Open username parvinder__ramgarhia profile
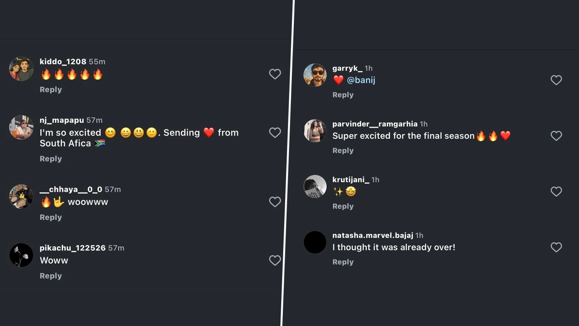Screen dimensions: 579x326 (x=375, y=124)
